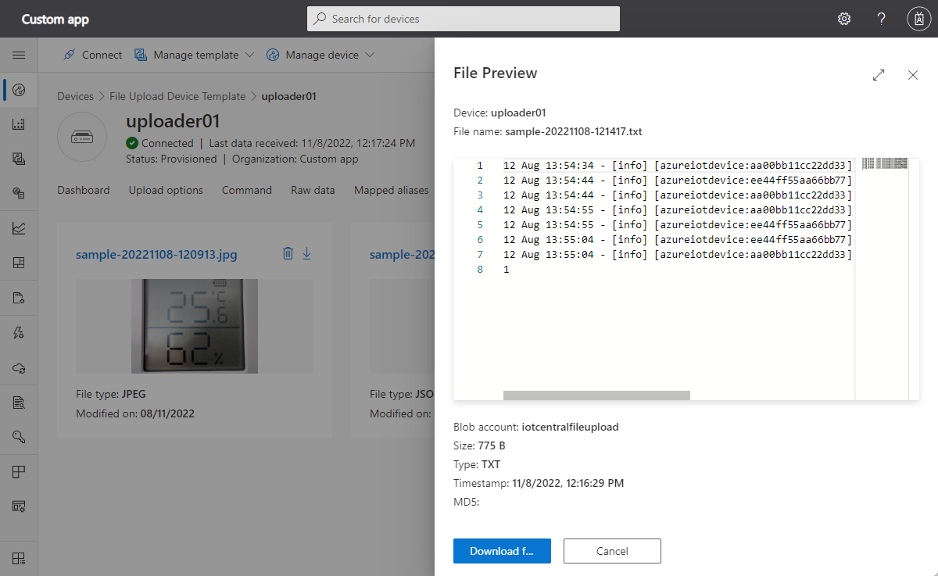Collapse the sidebar with the hamburger icon
This screenshot has width=938, height=576.
[x=19, y=55]
